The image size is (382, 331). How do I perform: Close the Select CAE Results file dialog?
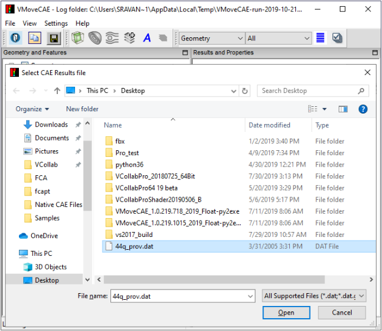tap(367, 73)
